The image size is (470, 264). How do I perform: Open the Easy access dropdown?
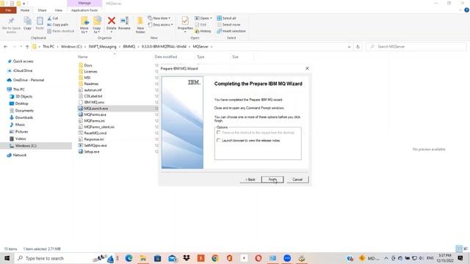click(x=160, y=24)
